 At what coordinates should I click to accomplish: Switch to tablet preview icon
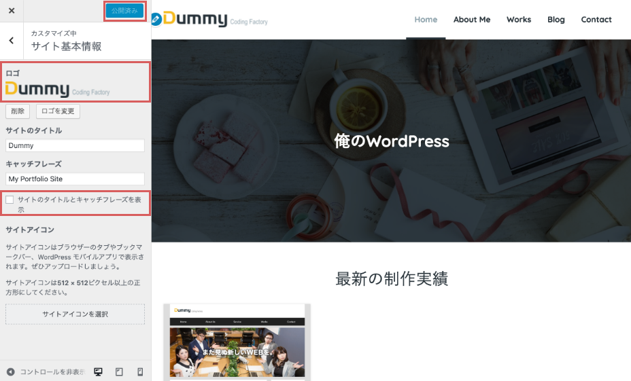pyautogui.click(x=119, y=371)
